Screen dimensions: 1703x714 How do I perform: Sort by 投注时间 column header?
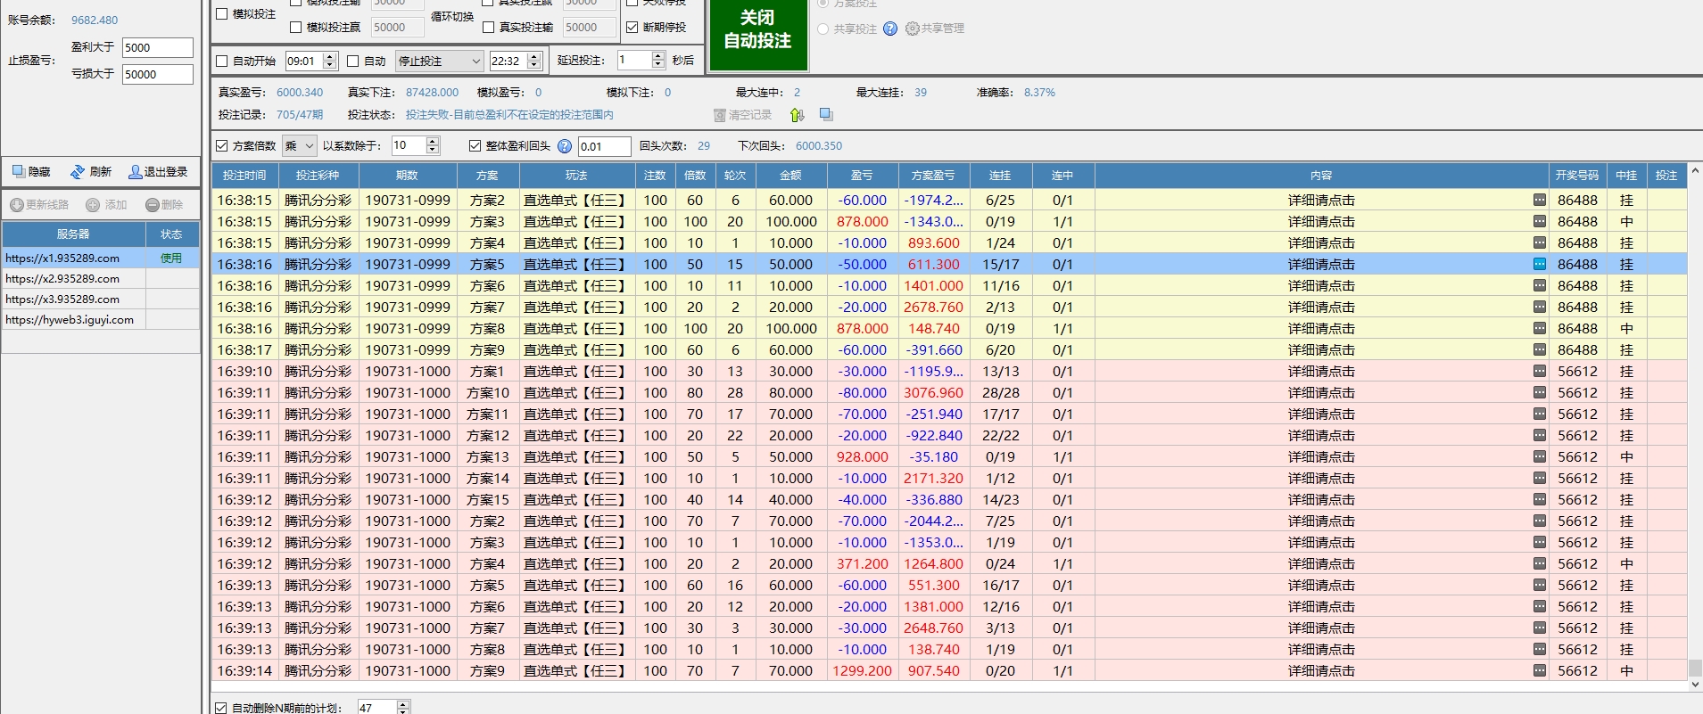pyautogui.click(x=244, y=176)
